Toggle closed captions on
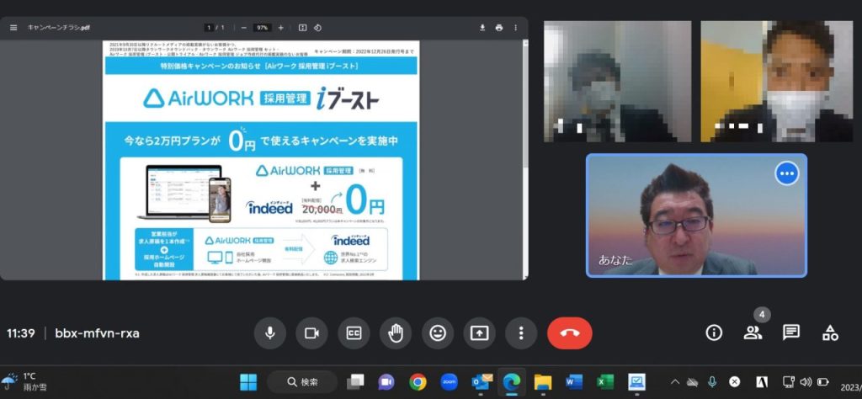Image resolution: width=862 pixels, height=399 pixels. tap(354, 333)
